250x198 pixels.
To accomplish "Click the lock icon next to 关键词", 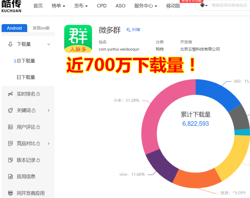I will pyautogui.click(x=34, y=110).
